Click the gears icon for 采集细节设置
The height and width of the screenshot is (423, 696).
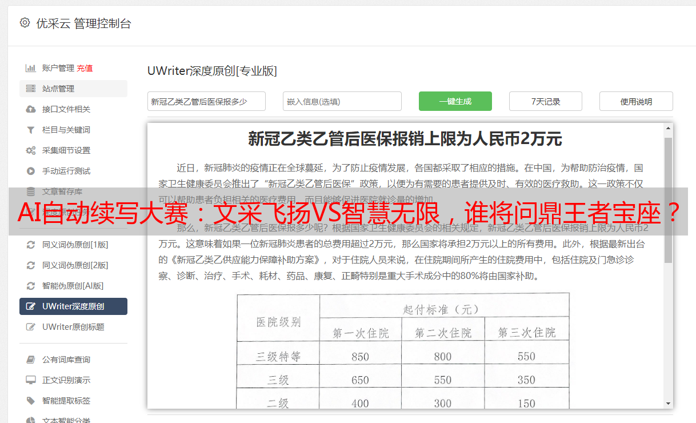coord(31,150)
